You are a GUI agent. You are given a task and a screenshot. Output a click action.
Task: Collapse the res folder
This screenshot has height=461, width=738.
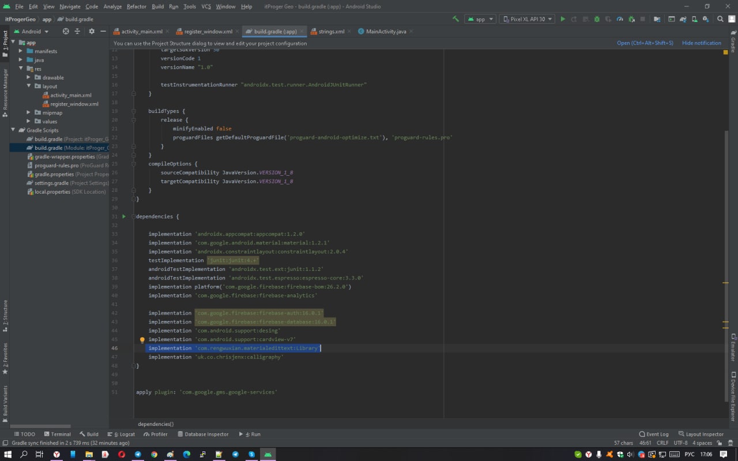[21, 69]
